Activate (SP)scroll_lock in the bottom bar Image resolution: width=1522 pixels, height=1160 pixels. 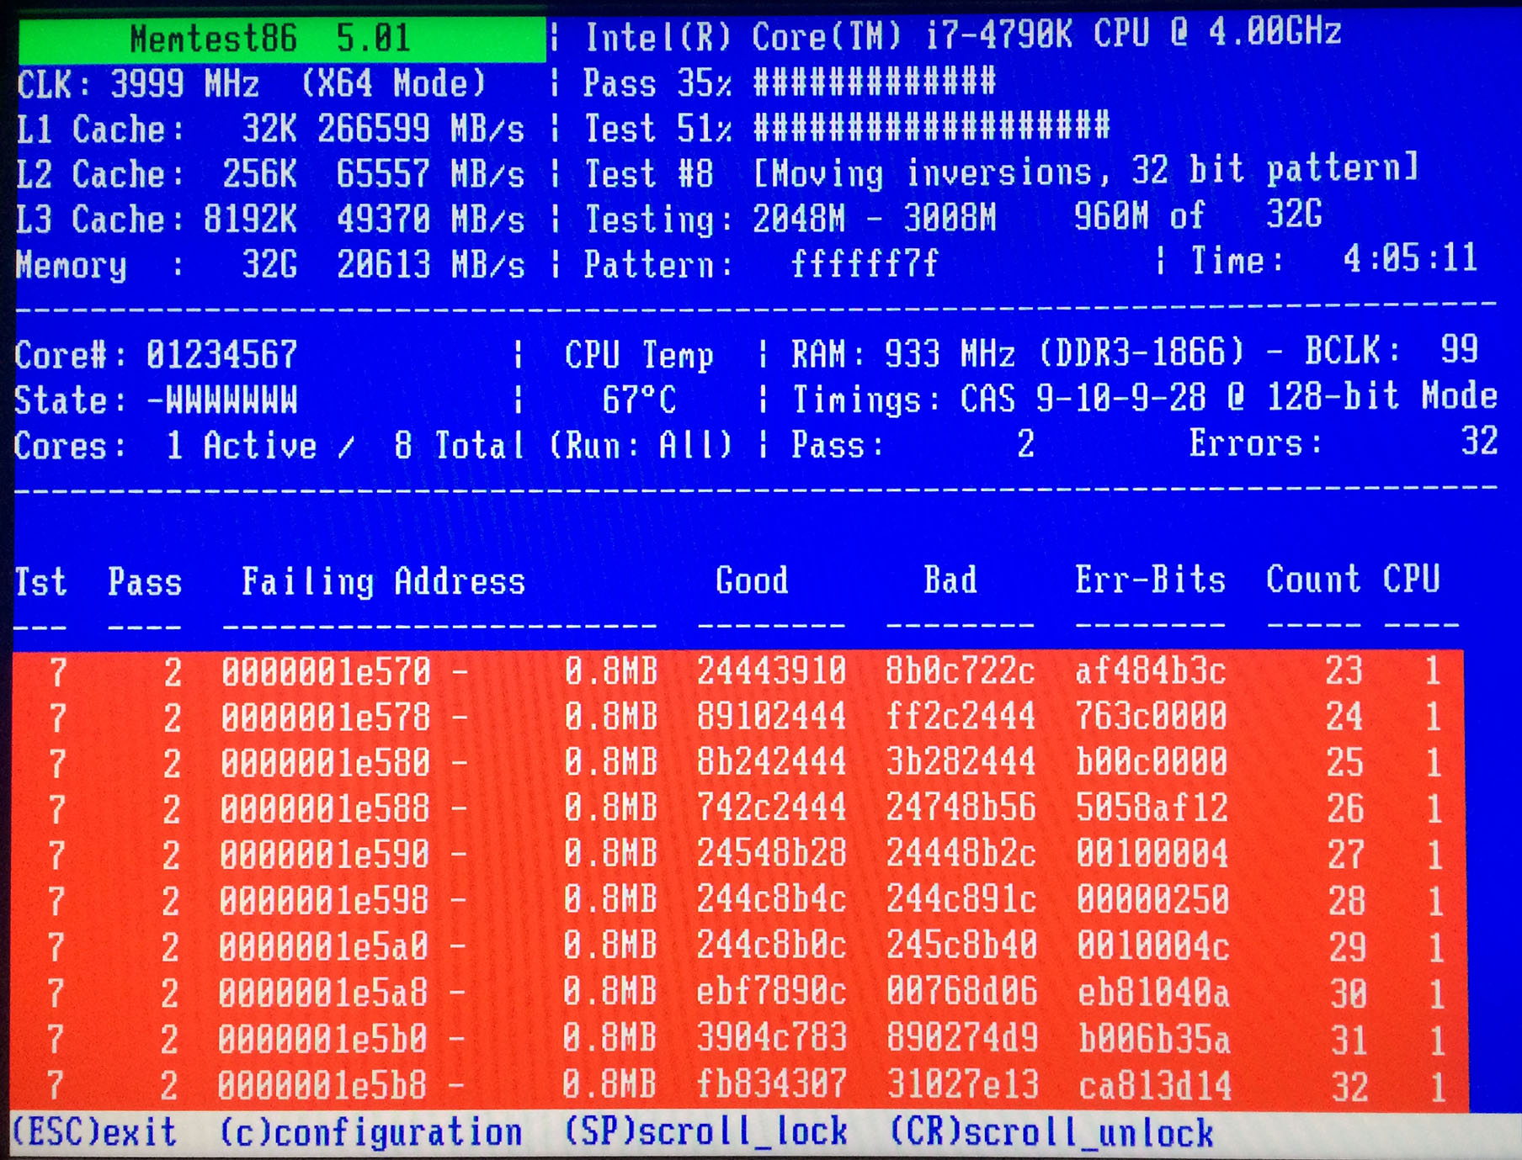705,1131
